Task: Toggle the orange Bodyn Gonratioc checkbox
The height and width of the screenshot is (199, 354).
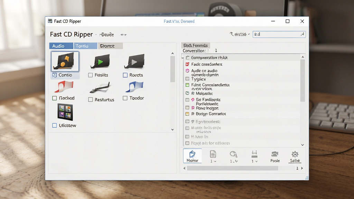Action: (x=187, y=114)
